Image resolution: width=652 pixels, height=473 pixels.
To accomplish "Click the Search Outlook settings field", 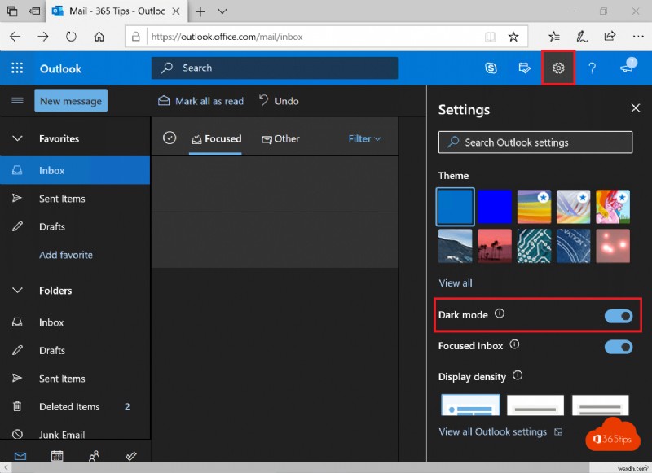I will point(535,142).
